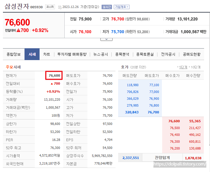The height and width of the screenshot is (172, 210).
Task: Click the 삼성전자 stock title
Action: tap(17, 6)
